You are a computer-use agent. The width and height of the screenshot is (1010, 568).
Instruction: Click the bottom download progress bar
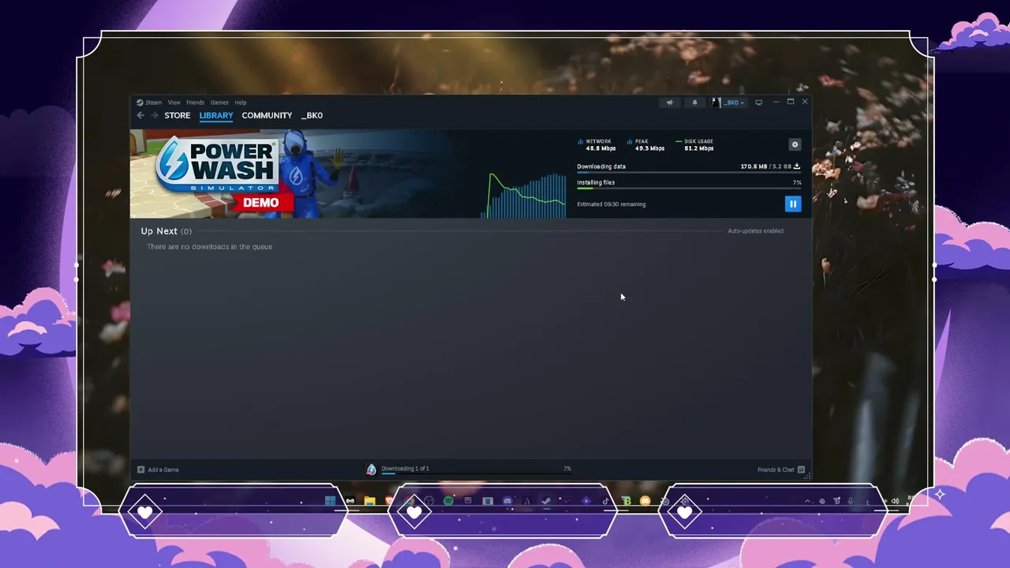tap(477, 474)
